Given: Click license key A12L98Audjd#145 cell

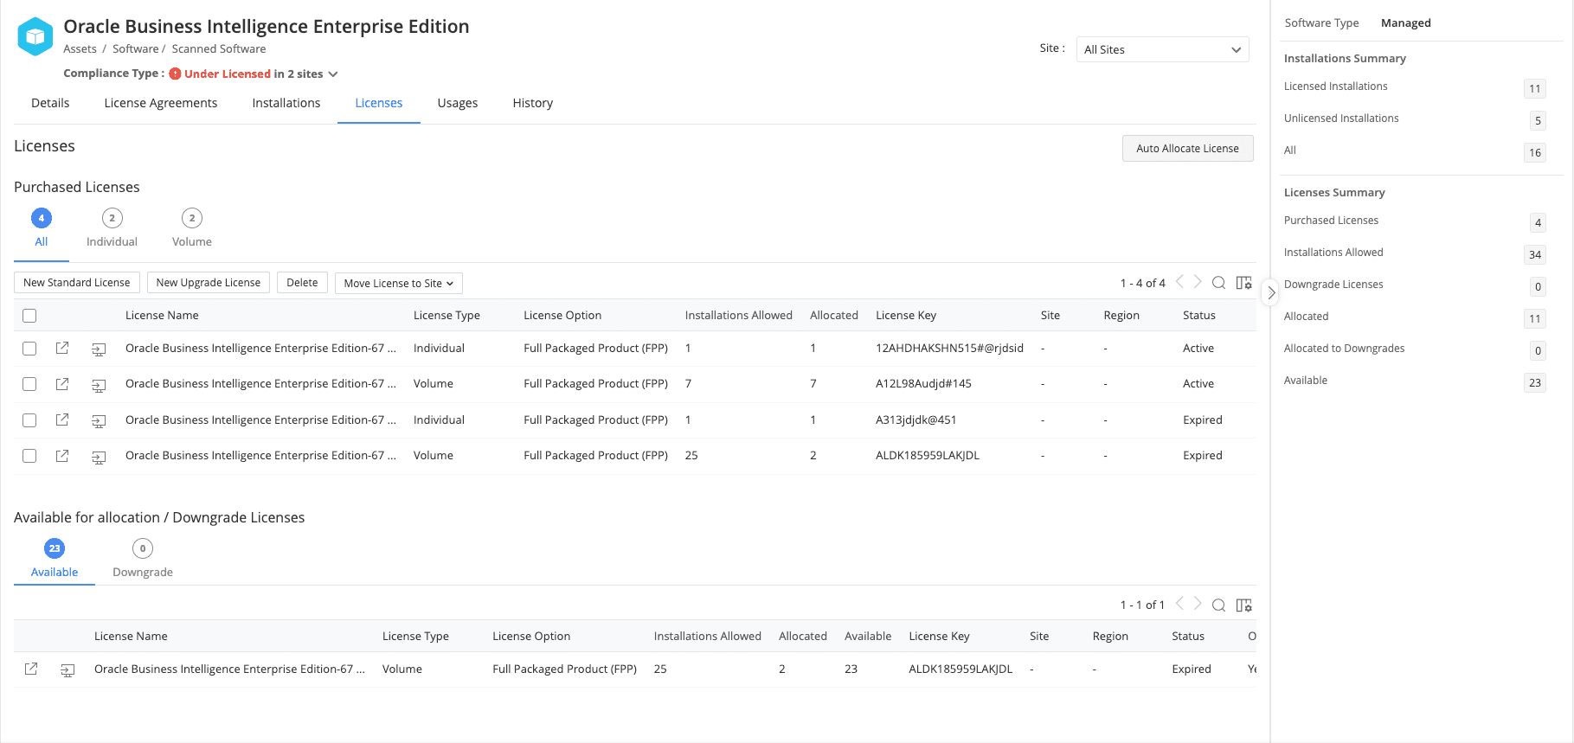Looking at the screenshot, I should pyautogui.click(x=923, y=384).
